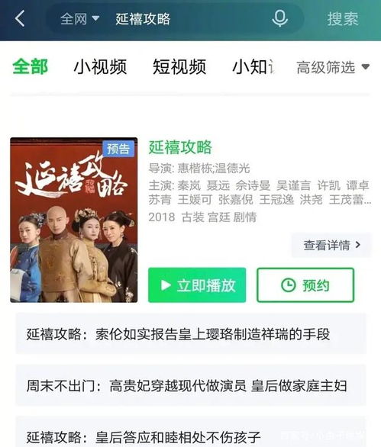Open video 皇后答应和睦相处不伤孩子
The width and height of the screenshot is (381, 447).
click(191, 432)
